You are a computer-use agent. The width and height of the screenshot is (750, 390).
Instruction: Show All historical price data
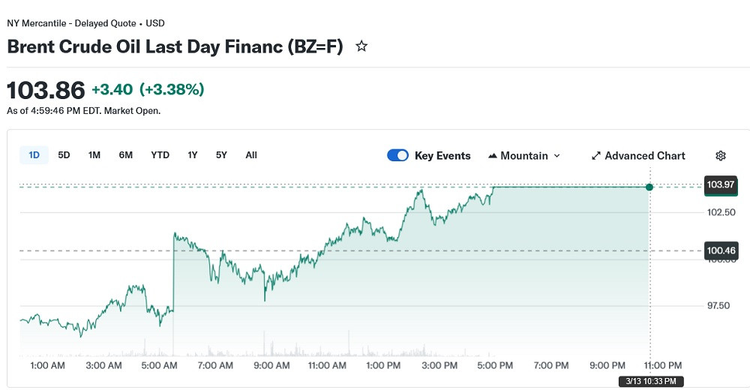click(x=251, y=155)
